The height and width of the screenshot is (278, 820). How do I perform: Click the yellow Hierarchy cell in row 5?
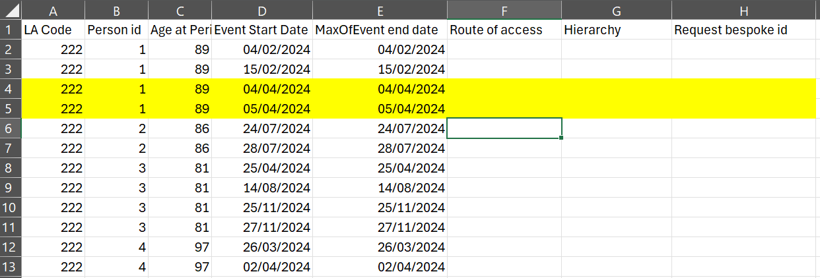click(616, 109)
